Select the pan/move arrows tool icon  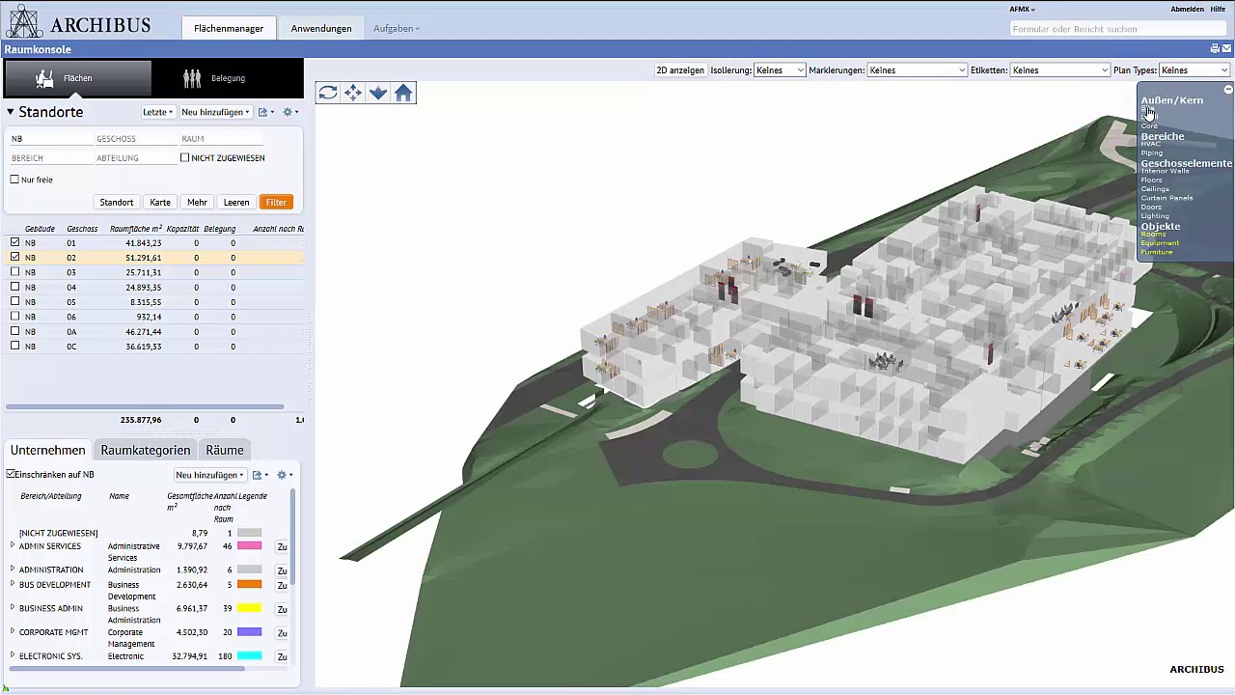[x=353, y=93]
